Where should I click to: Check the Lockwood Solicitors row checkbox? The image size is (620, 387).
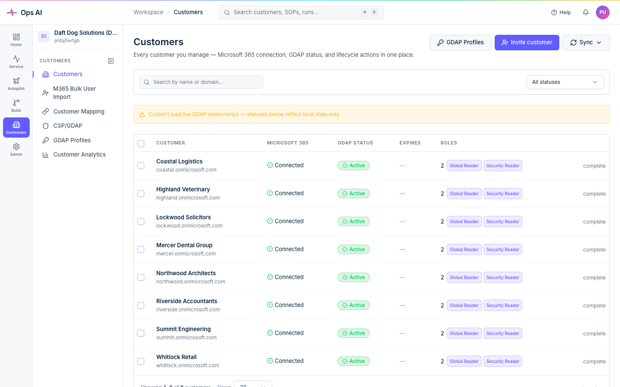click(x=141, y=221)
